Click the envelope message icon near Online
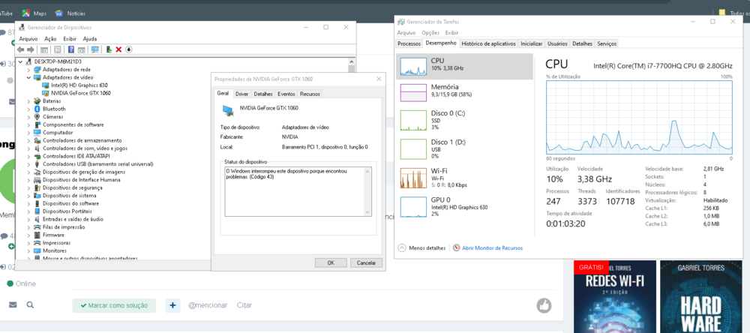The width and height of the screenshot is (750, 333). click(13, 305)
